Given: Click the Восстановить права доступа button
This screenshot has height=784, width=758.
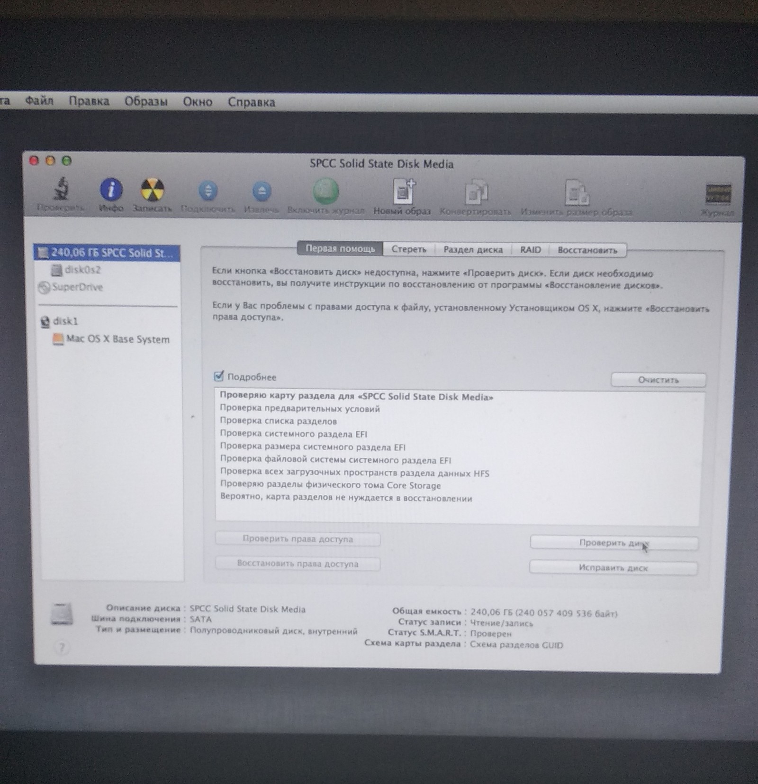Looking at the screenshot, I should point(298,564).
